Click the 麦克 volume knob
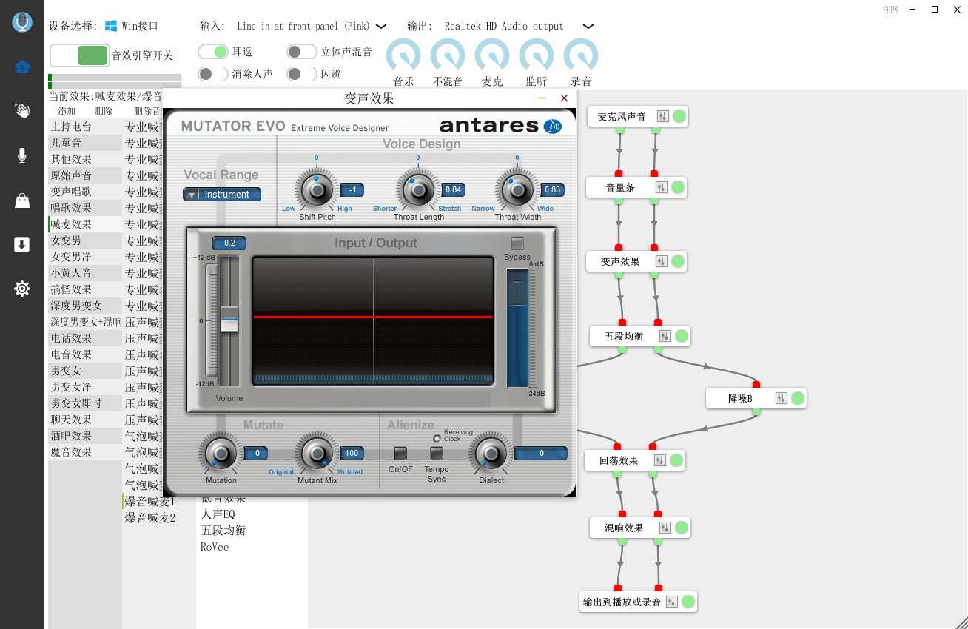Image resolution: width=968 pixels, height=629 pixels. click(x=492, y=56)
